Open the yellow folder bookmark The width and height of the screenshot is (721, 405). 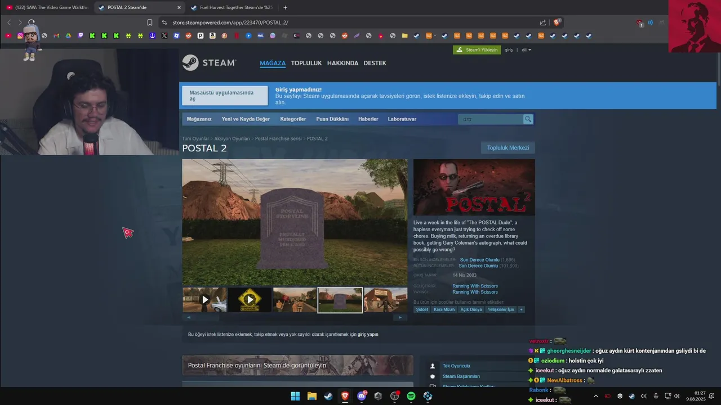(x=404, y=35)
